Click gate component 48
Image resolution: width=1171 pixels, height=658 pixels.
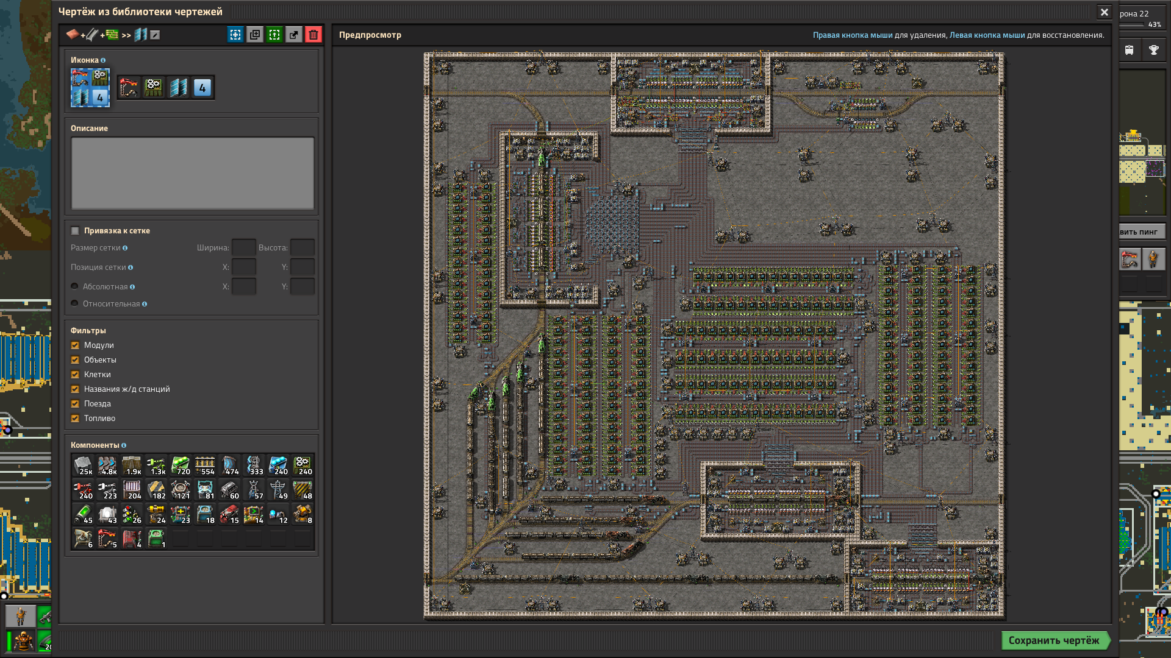point(303,490)
